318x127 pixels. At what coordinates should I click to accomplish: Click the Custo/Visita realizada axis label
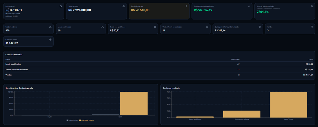[242, 119]
